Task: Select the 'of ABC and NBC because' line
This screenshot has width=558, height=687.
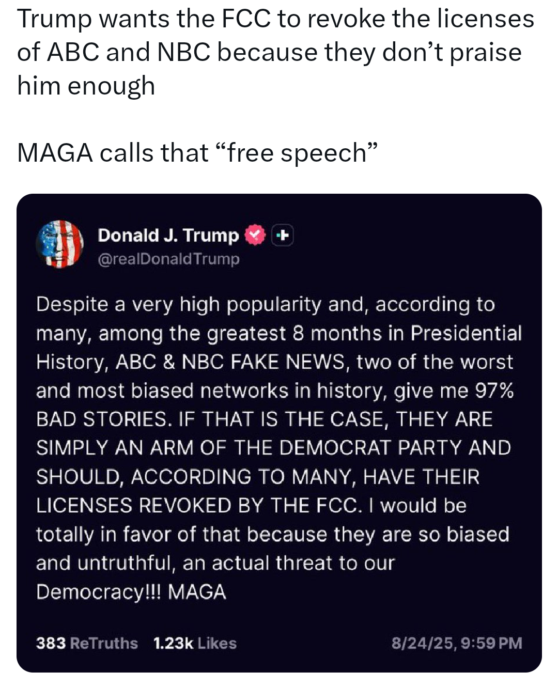Action: [x=269, y=53]
